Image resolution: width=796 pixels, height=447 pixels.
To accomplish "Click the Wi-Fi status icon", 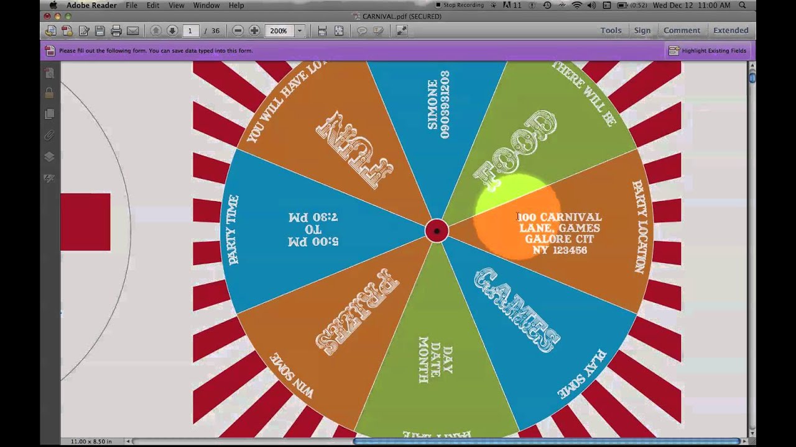I will 576,5.
